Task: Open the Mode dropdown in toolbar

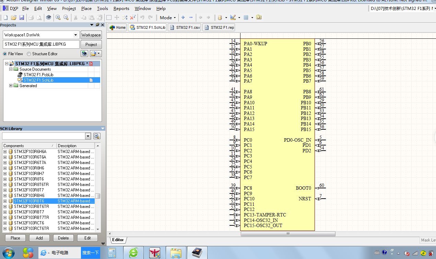Action: 168,17
